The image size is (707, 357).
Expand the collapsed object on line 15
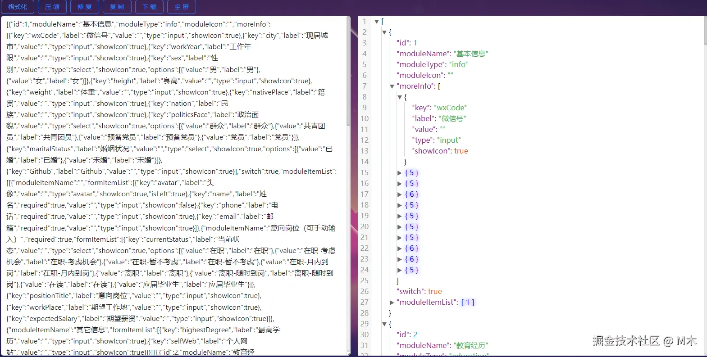coord(400,173)
